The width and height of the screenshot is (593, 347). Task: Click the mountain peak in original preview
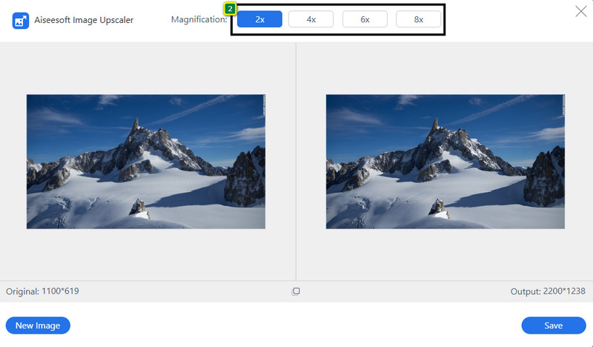click(133, 124)
